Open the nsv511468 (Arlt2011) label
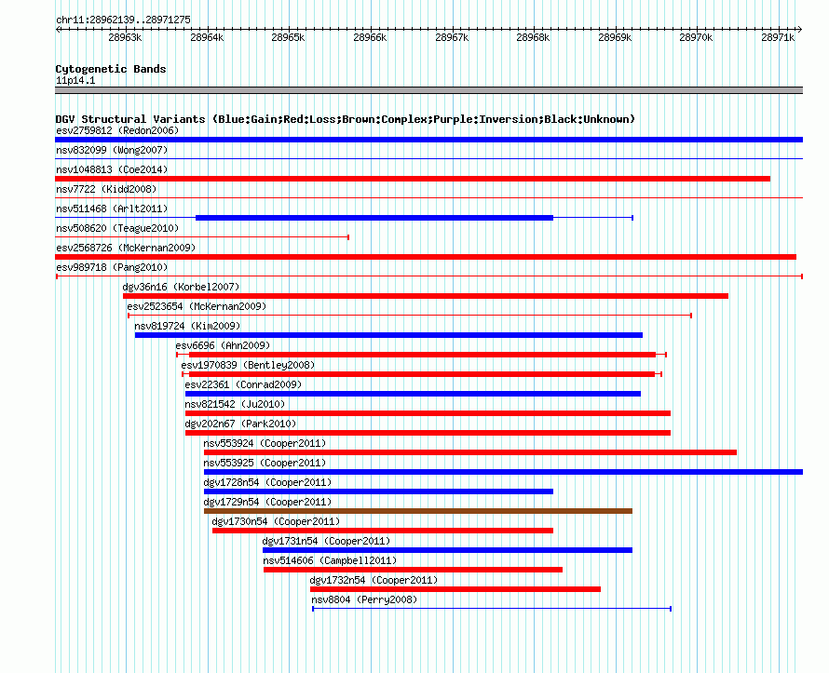This screenshot has width=829, height=673. pyautogui.click(x=112, y=209)
